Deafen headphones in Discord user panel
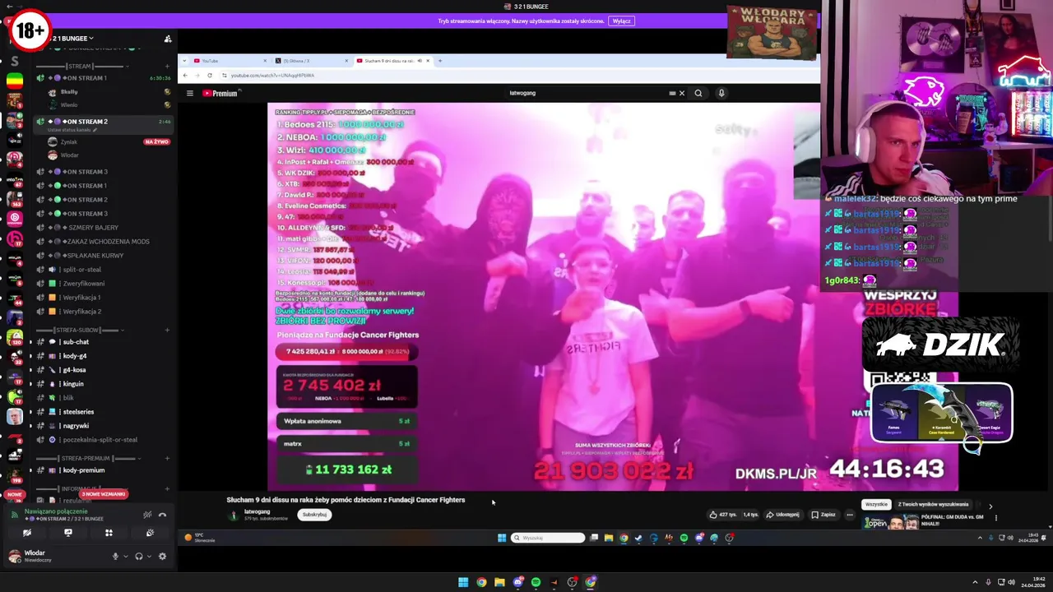This screenshot has width=1053, height=592. 138,557
